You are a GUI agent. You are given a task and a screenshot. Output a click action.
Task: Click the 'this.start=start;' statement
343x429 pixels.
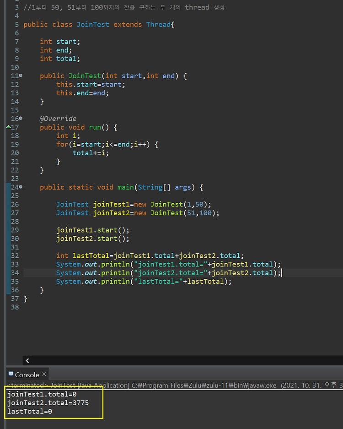click(91, 85)
